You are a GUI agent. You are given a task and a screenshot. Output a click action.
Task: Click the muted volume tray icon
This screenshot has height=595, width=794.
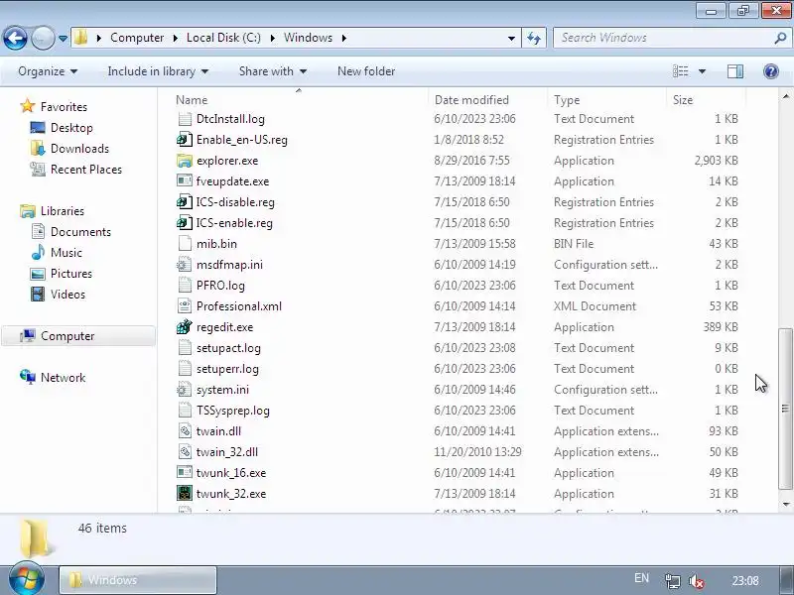point(697,581)
